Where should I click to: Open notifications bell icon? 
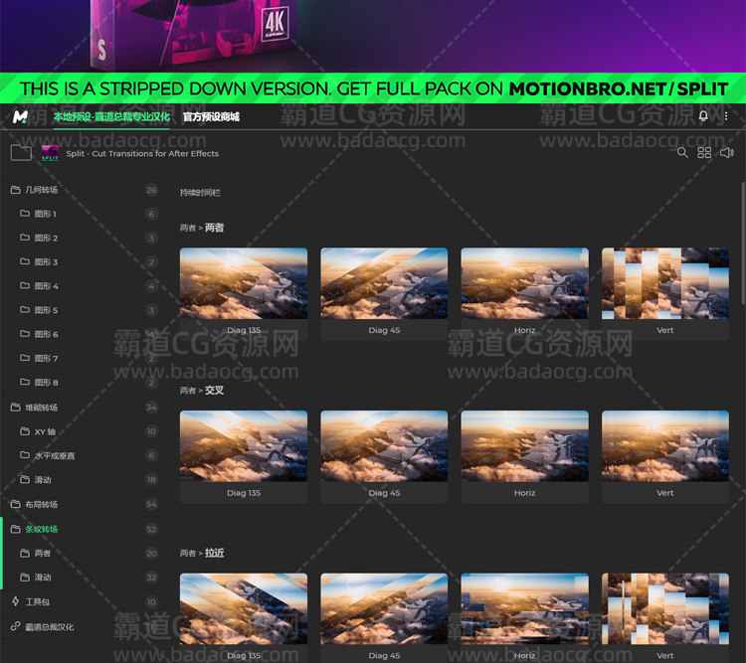(703, 116)
